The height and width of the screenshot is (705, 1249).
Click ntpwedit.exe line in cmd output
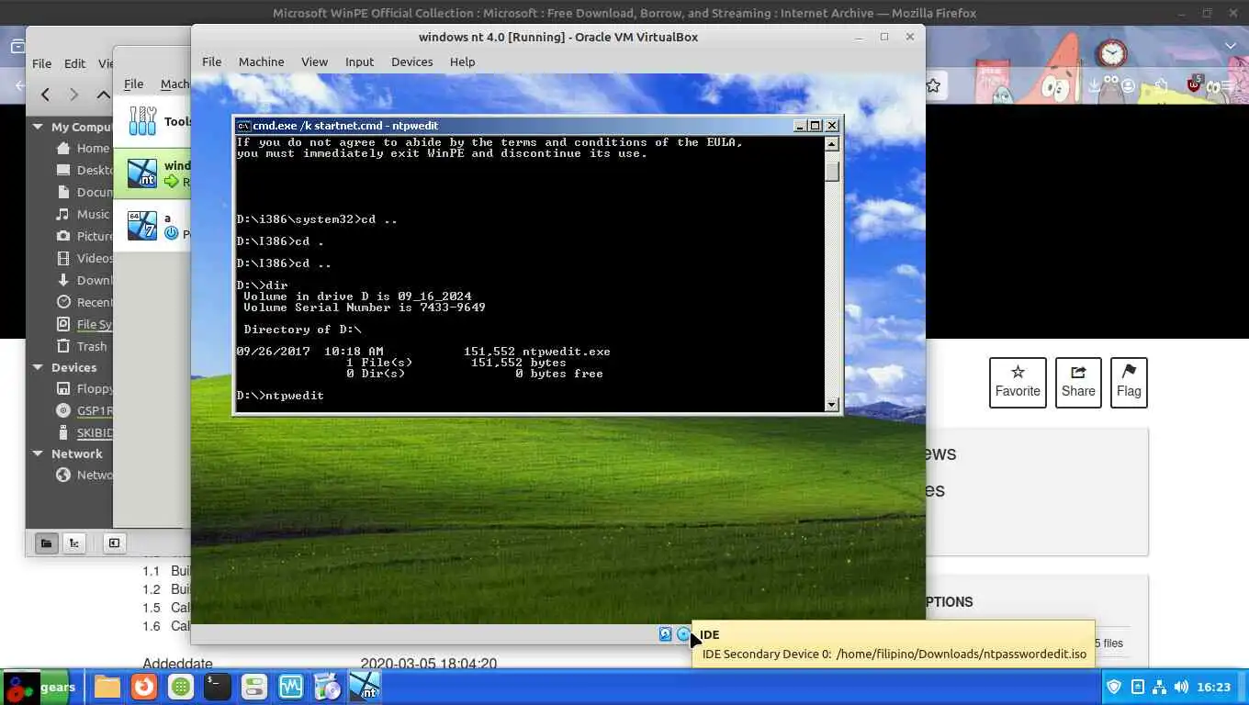423,352
